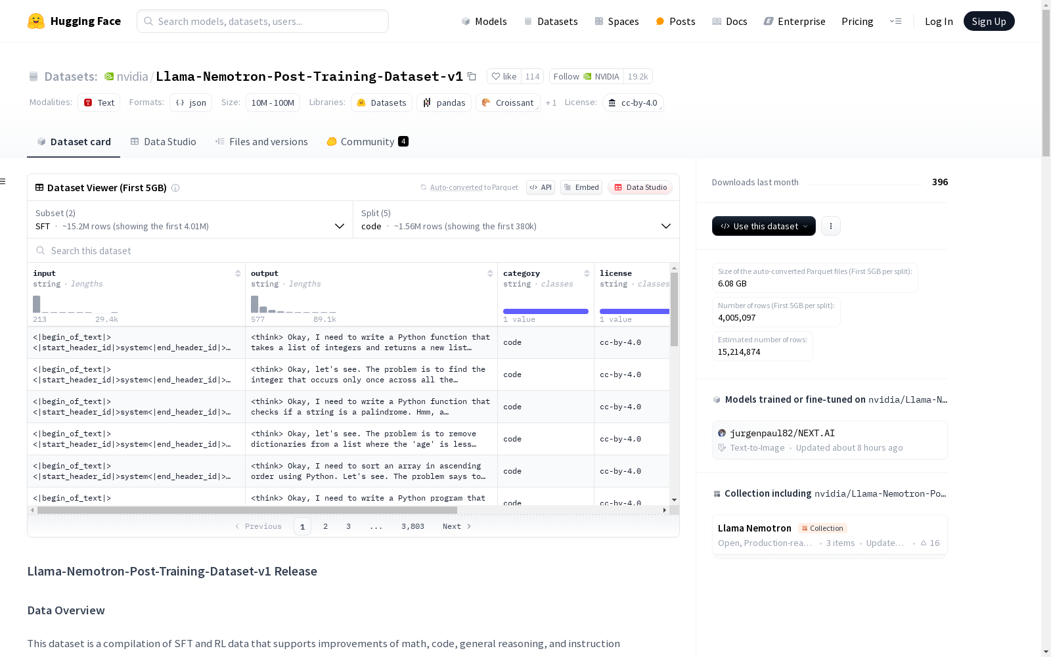Image resolution: width=1051 pixels, height=657 pixels.
Task: Expand the Subset SFT dropdown
Action: pos(190,219)
